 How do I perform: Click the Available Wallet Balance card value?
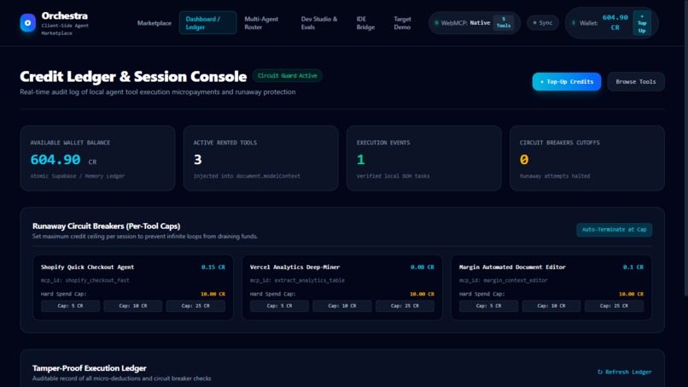point(55,160)
